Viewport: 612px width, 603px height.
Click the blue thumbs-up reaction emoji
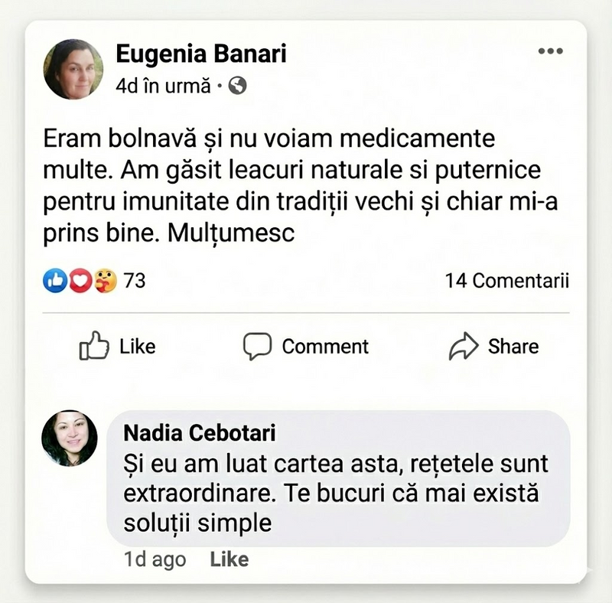tap(55, 282)
